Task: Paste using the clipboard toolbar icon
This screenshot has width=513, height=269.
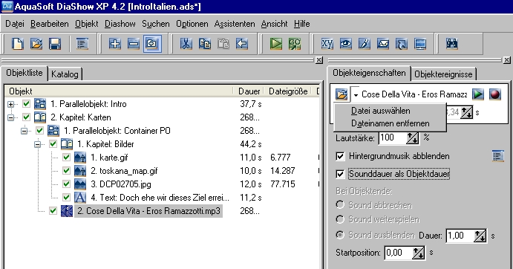Action: click(x=223, y=44)
